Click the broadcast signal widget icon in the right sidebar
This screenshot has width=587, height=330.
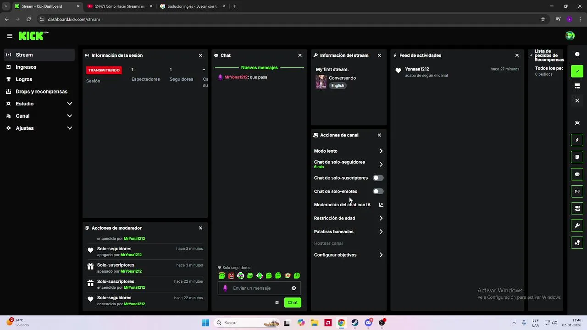577,191
